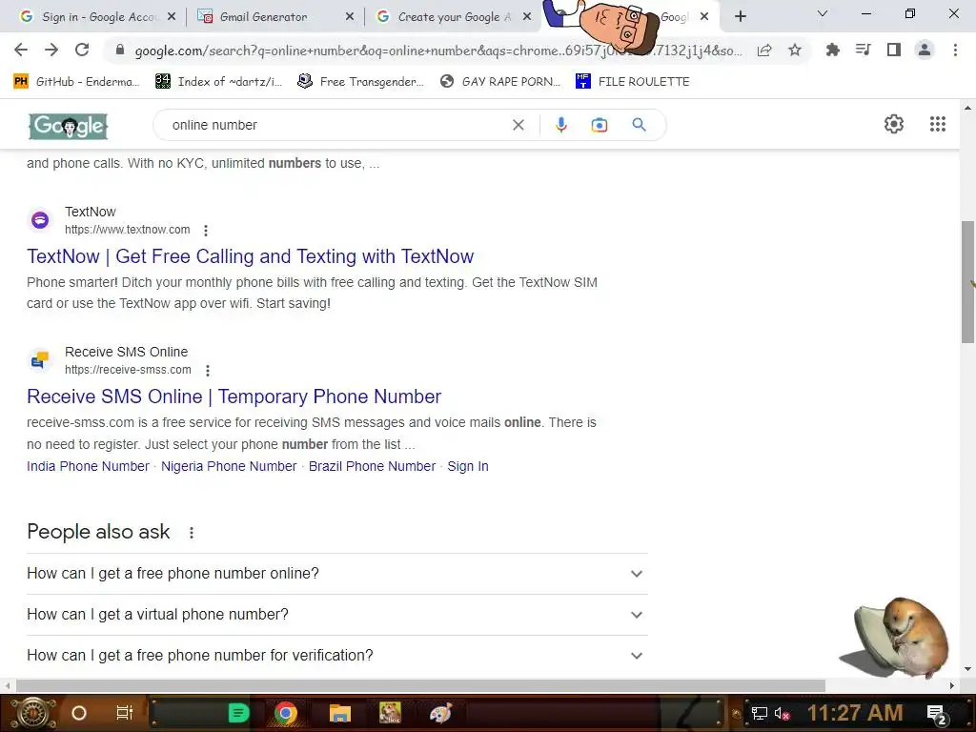Expand 'How can I get a virtual phone number?'
The width and height of the screenshot is (976, 732).
(x=336, y=615)
